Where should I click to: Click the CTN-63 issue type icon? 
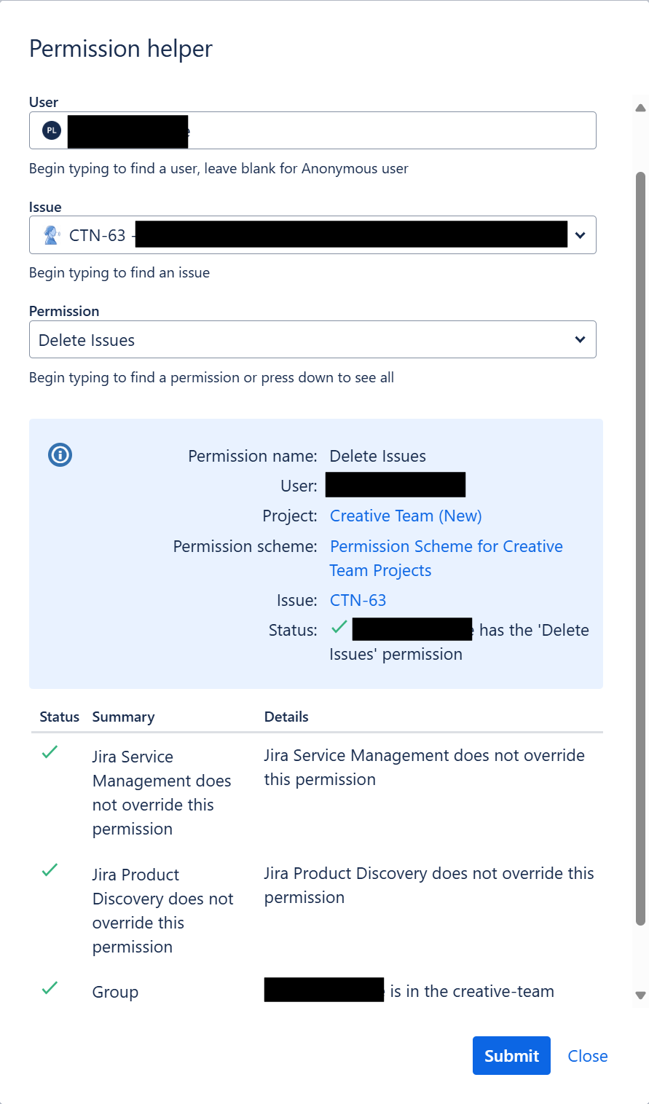tap(51, 235)
